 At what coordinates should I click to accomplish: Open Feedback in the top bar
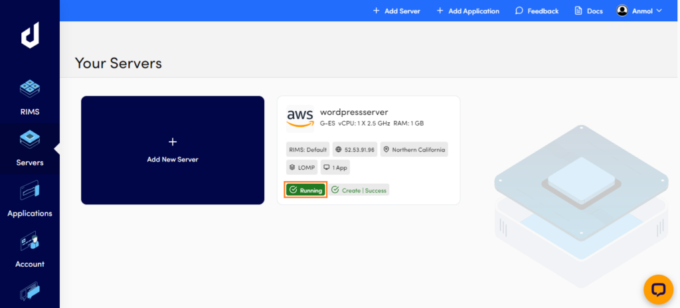(537, 11)
